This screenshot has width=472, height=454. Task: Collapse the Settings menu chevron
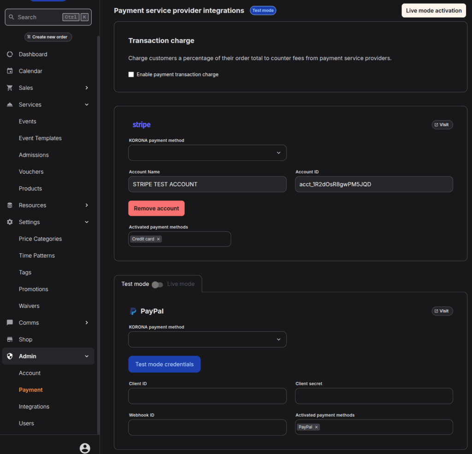pyautogui.click(x=87, y=222)
